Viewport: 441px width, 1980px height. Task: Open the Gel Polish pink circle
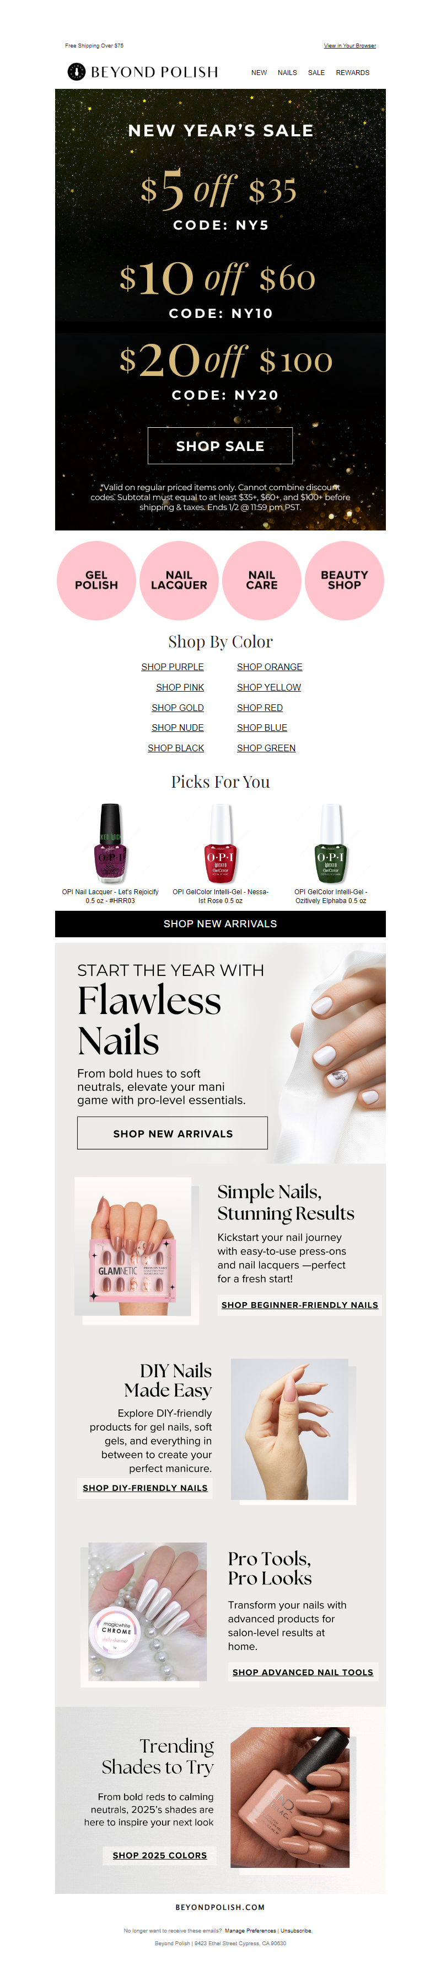96,580
